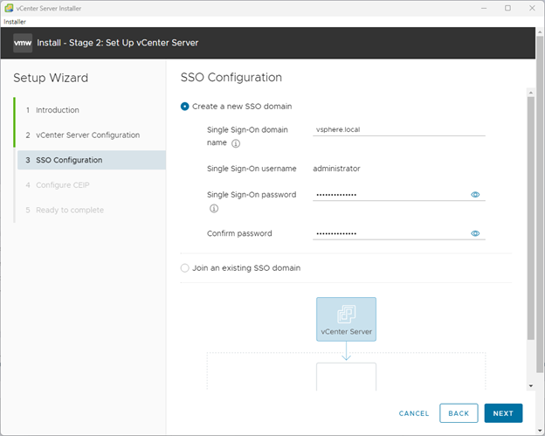
Task: Focus the Single Sign-On domain name field
Action: pos(399,129)
